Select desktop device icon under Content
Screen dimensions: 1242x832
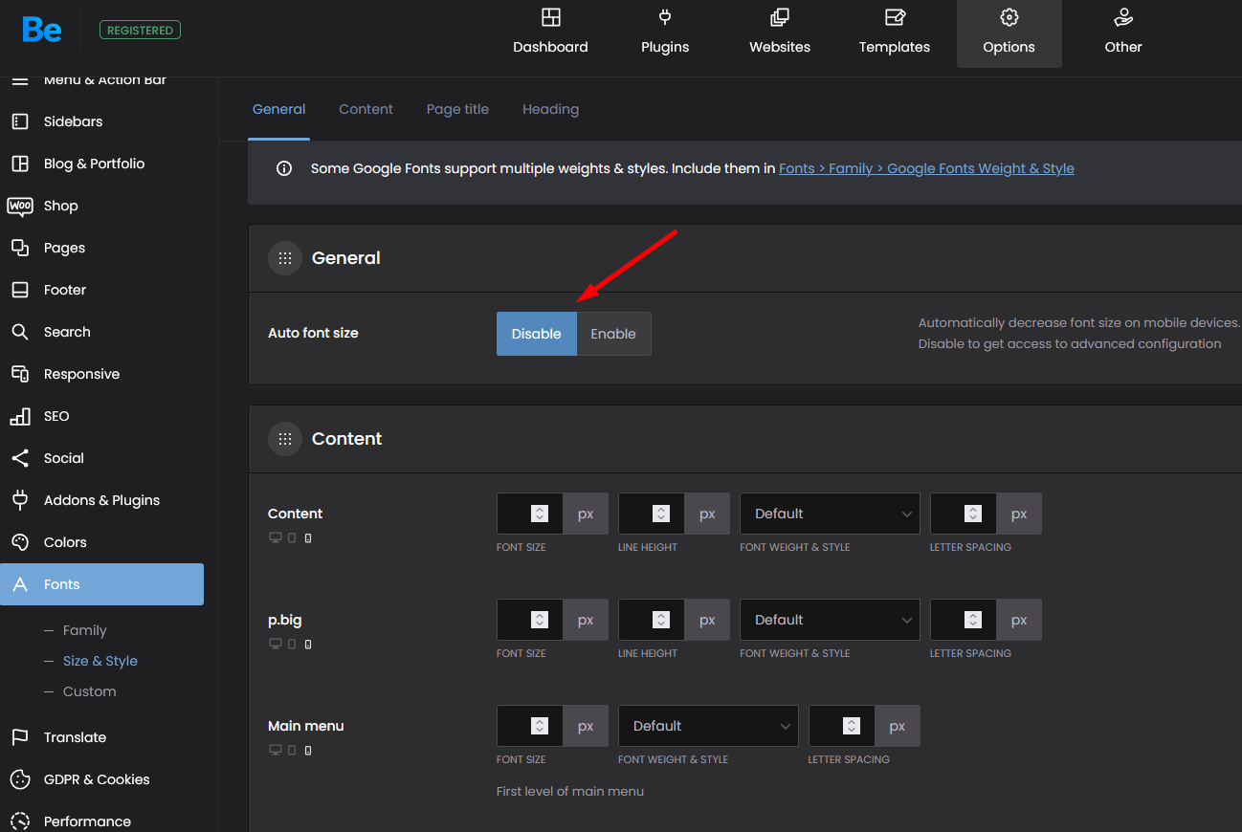coord(276,538)
